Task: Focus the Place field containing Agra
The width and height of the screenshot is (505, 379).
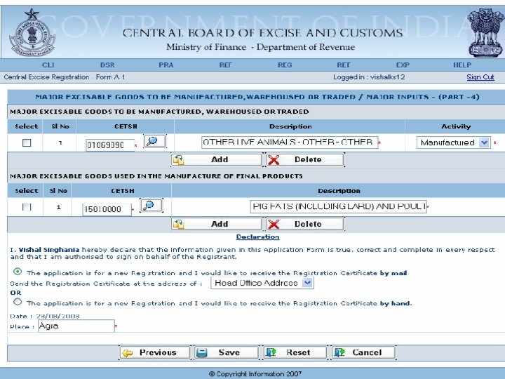Action: pos(76,326)
